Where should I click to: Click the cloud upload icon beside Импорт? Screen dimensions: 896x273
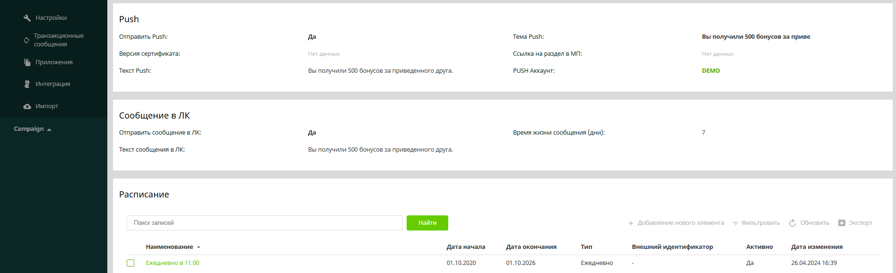click(27, 106)
